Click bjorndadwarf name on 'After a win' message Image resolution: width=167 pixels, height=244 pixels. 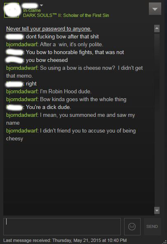(22, 45)
